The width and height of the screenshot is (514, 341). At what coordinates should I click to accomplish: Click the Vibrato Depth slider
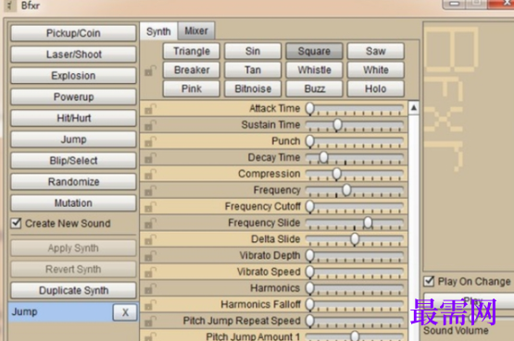(x=355, y=256)
